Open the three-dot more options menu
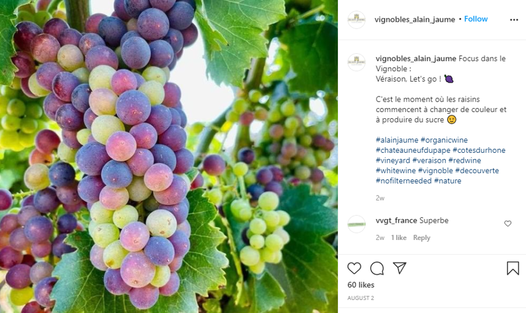Screen dimensions: 526x313 (x=514, y=20)
